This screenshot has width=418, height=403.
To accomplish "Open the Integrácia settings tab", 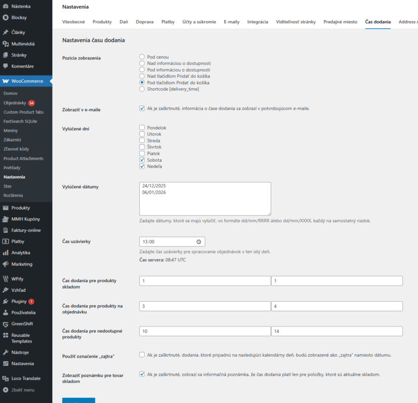I will click(258, 22).
